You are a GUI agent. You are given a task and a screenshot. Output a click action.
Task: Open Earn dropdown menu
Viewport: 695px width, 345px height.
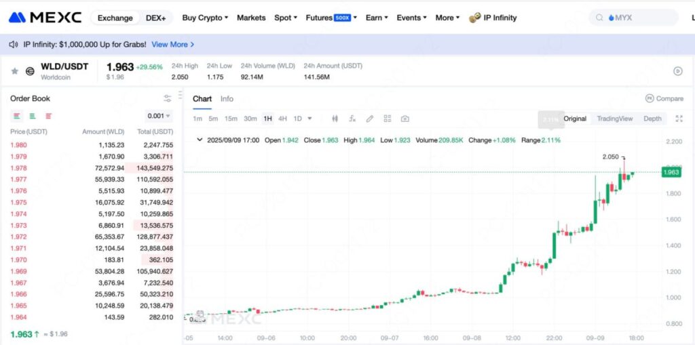376,18
